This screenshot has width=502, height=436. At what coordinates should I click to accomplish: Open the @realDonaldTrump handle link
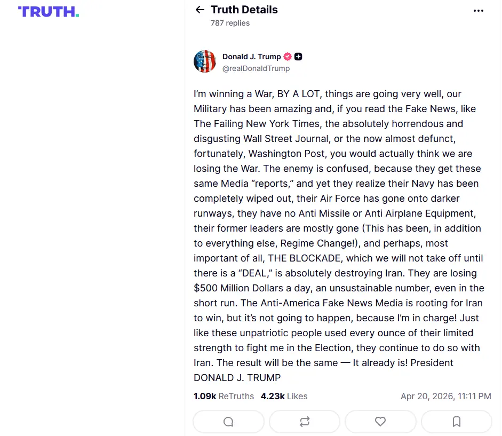256,68
